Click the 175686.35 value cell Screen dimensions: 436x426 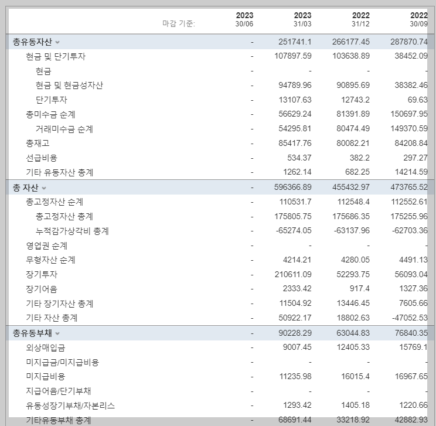pos(351,216)
